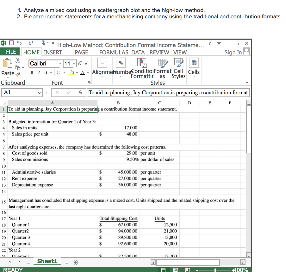
Task: Click the Font Color A icon
Action: click(83, 73)
